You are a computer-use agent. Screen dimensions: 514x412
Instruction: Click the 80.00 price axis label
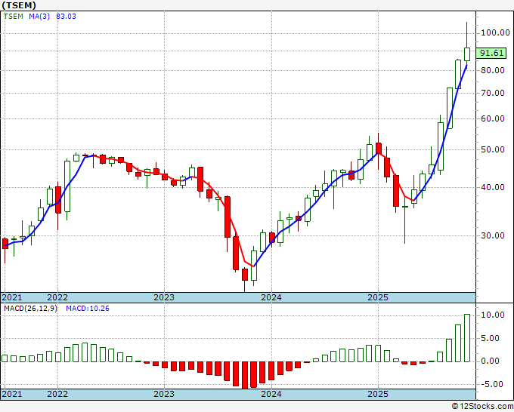click(492, 70)
